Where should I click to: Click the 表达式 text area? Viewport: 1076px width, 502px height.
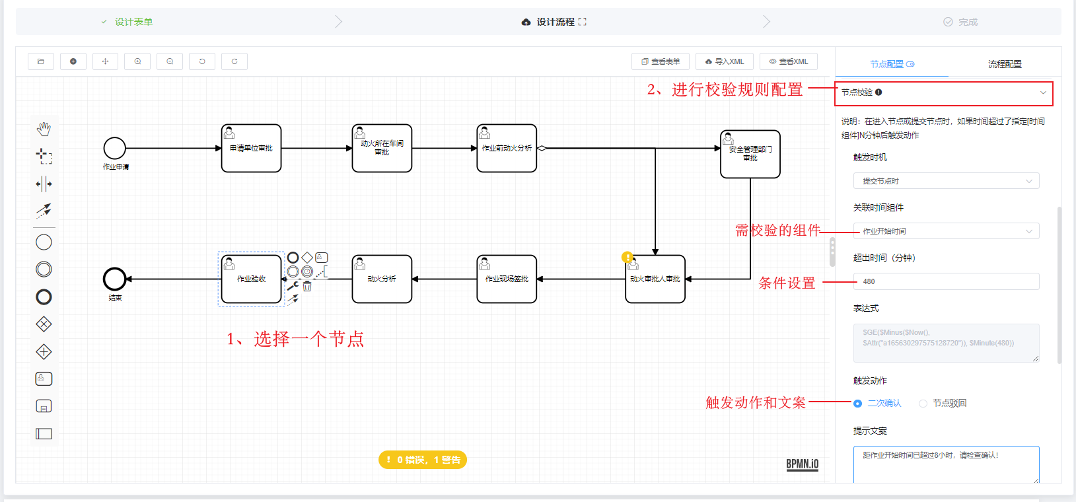tap(946, 343)
